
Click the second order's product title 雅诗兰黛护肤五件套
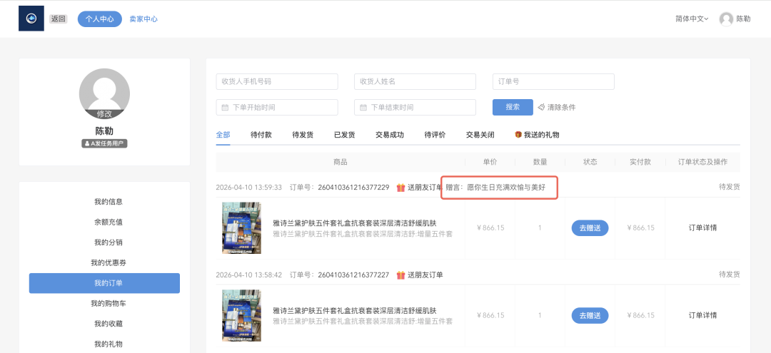tap(355, 310)
